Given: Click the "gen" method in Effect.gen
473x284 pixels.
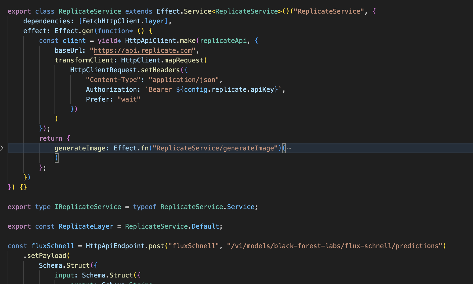Looking at the screenshot, I should (88, 31).
